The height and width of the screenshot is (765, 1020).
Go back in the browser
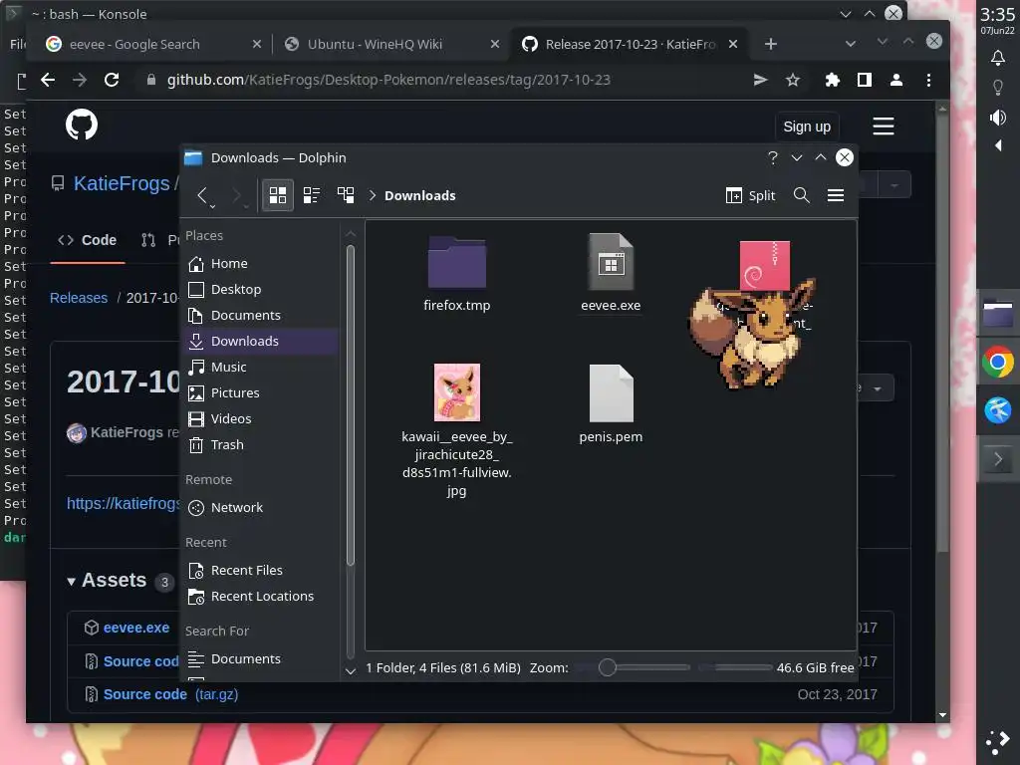click(48, 80)
